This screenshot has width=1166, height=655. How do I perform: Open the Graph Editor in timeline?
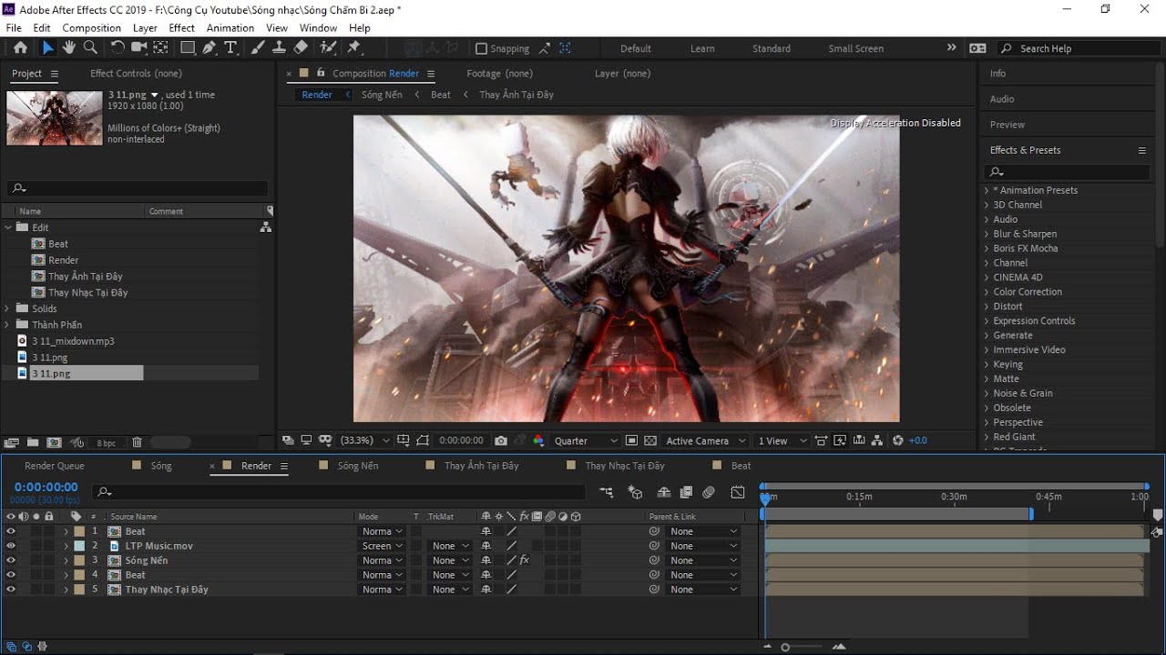(738, 492)
